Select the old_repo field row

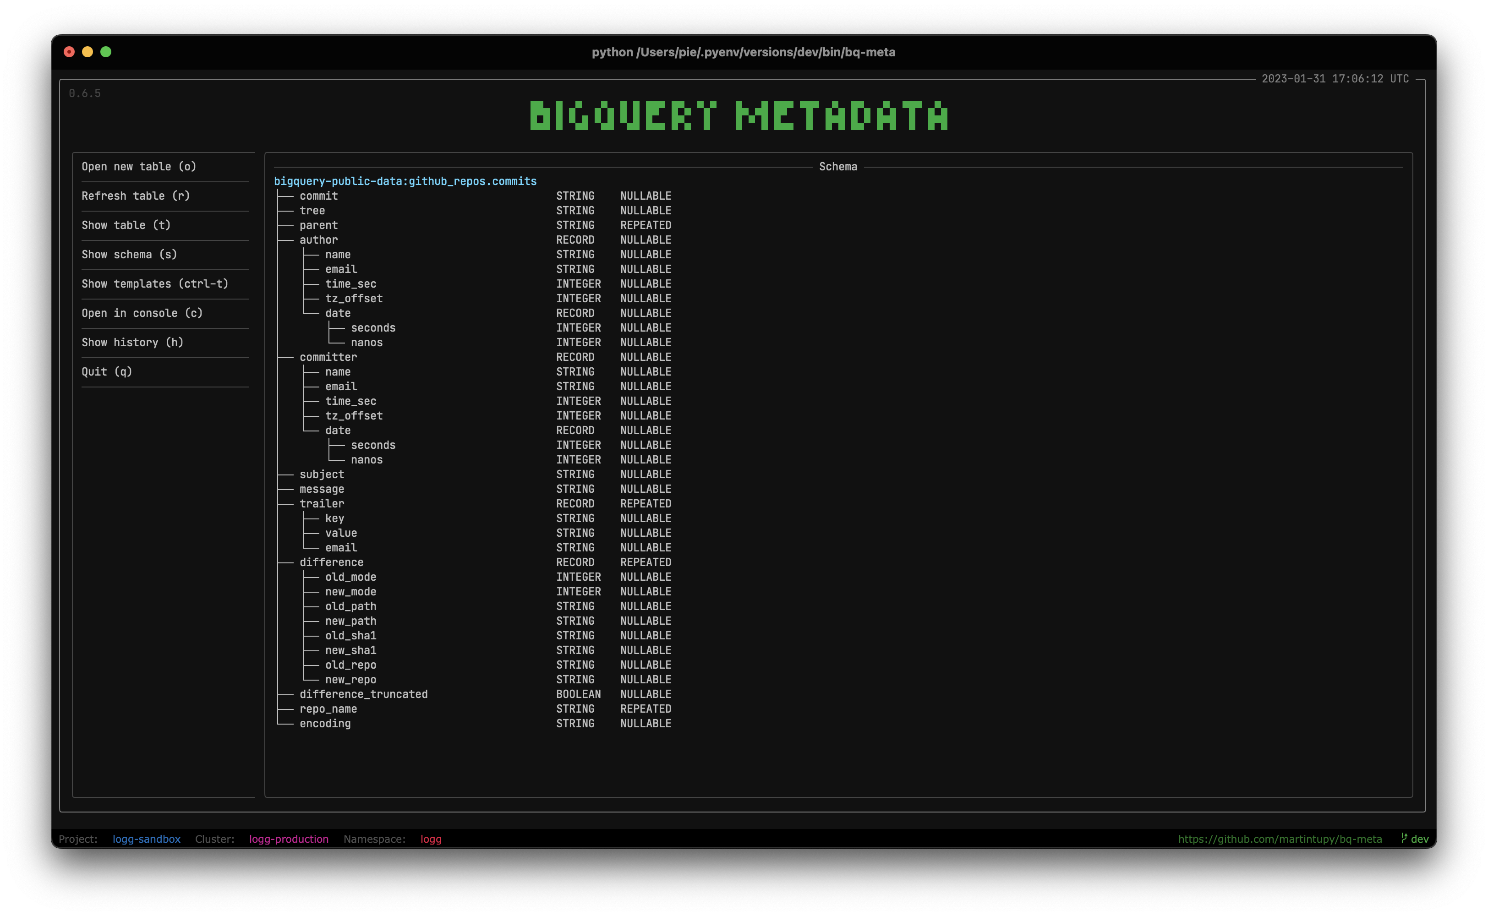pyautogui.click(x=487, y=665)
